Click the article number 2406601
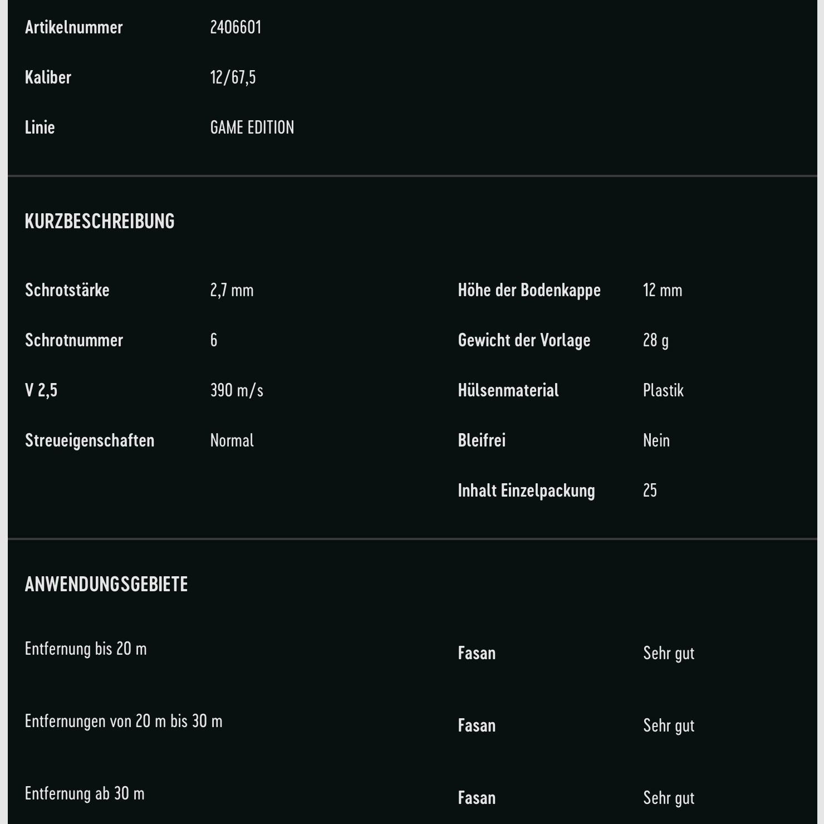Image resolution: width=824 pixels, height=824 pixels. tap(236, 27)
